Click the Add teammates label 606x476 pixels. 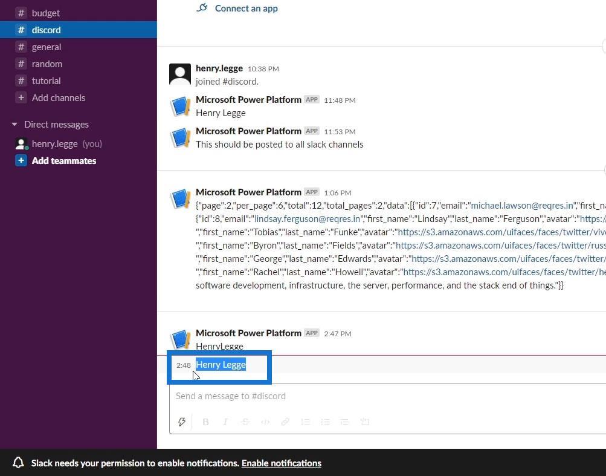[64, 161]
